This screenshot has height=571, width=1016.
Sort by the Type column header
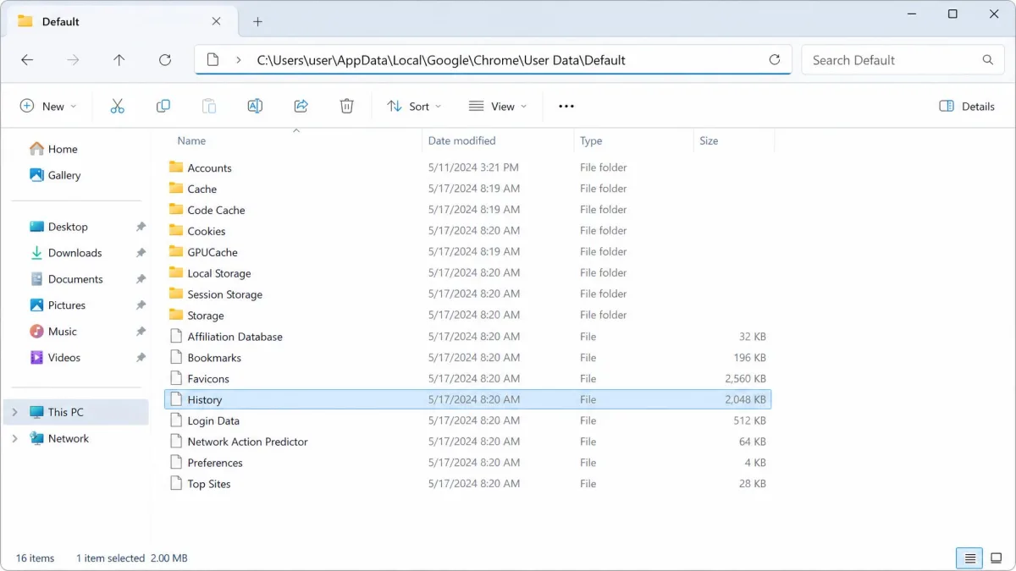(x=591, y=140)
